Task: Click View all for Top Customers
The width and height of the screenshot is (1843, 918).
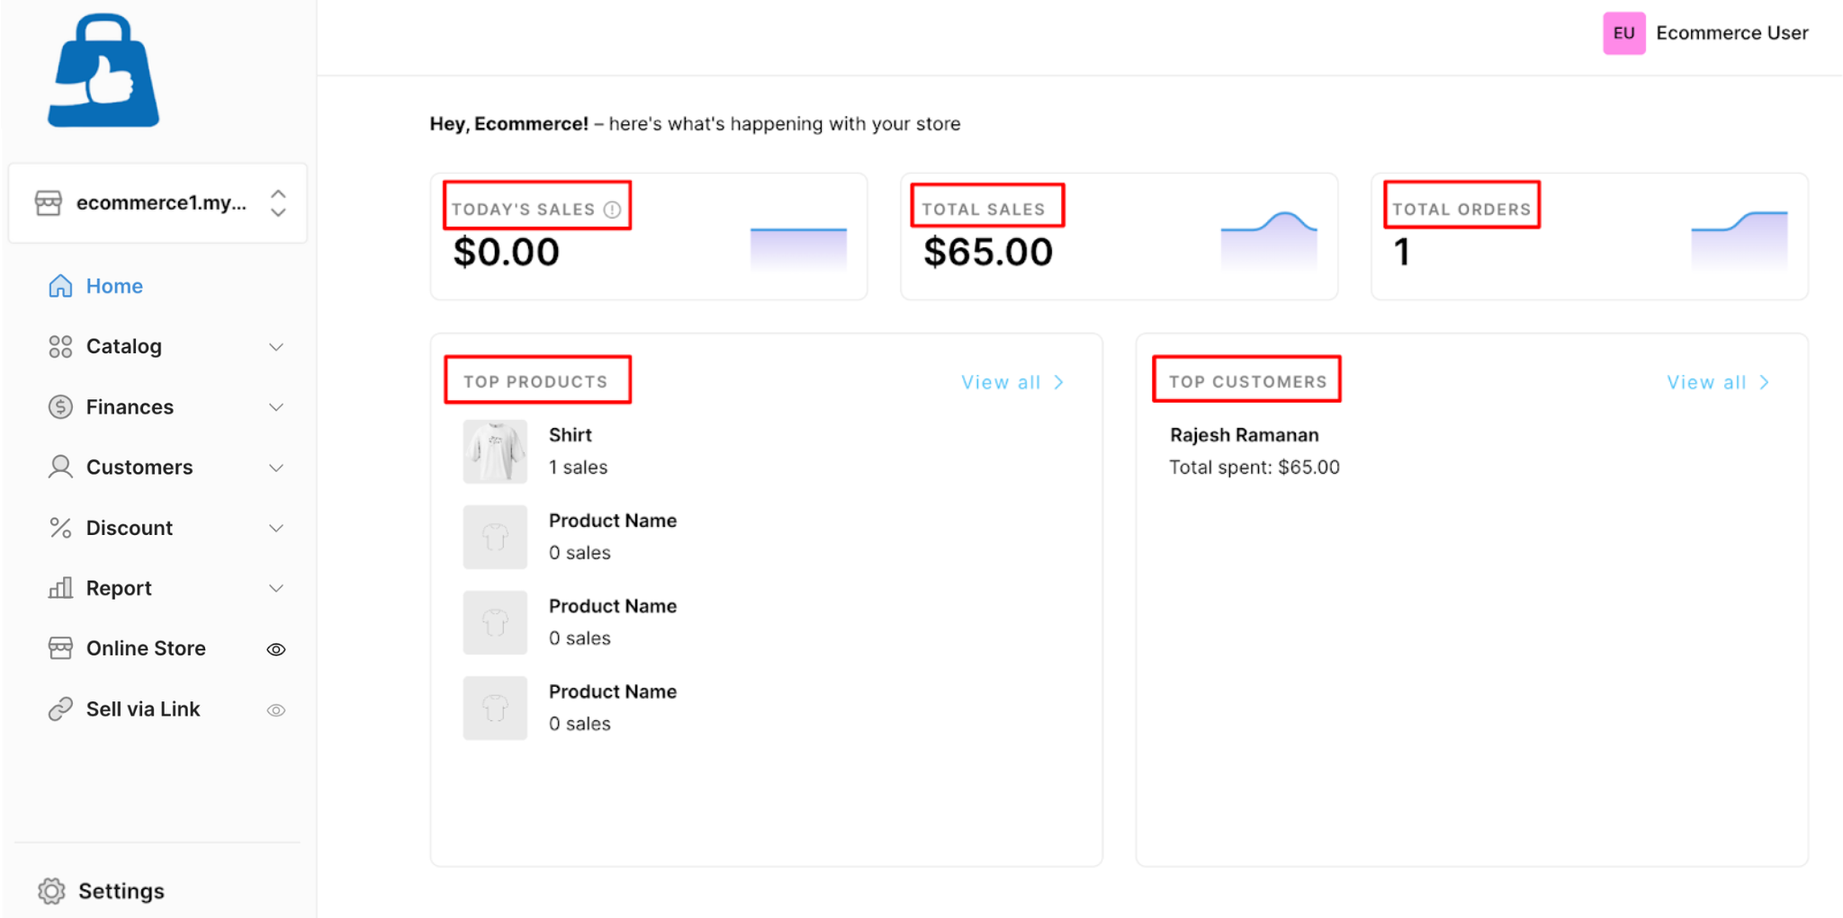Action: click(1718, 382)
